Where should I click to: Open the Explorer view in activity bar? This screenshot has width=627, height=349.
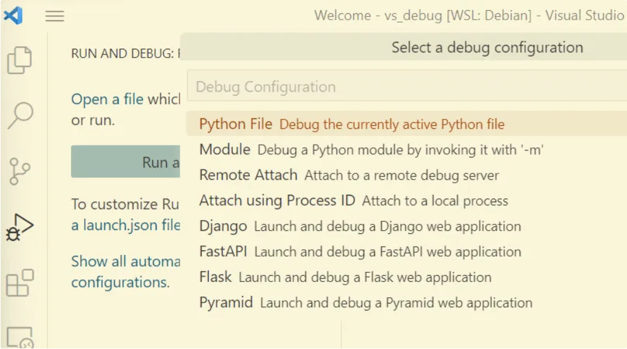point(19,60)
